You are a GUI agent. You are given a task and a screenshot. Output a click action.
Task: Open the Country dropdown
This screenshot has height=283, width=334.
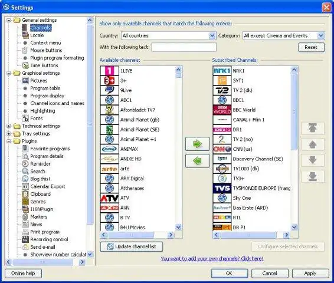[212, 36]
